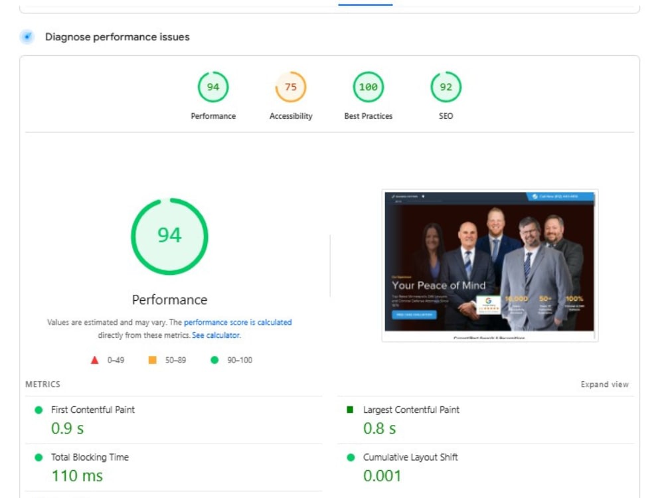Click the '110 ms' metric value
This screenshot has height=498, width=664.
(x=77, y=475)
